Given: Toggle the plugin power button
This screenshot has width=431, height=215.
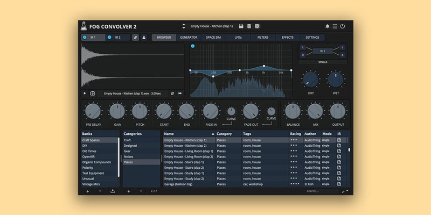Looking at the screenshot, I should click(x=343, y=26).
